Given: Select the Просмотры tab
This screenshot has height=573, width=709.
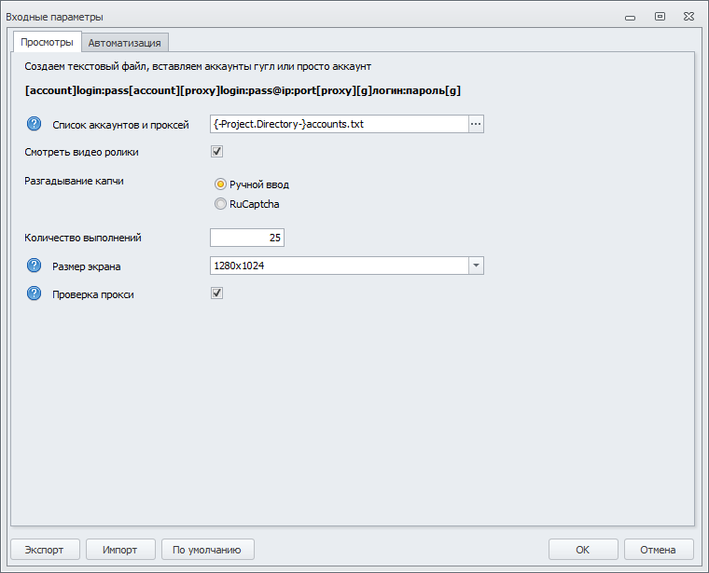Looking at the screenshot, I should coord(47,42).
